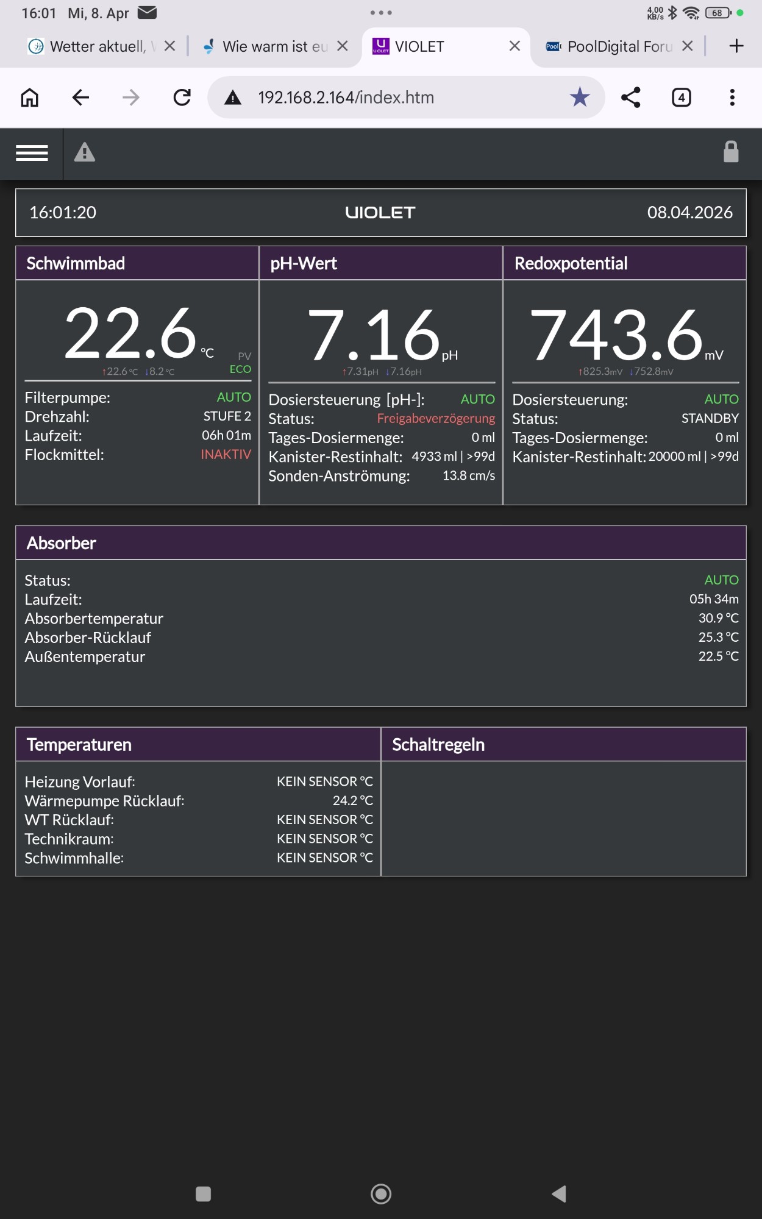Reload the page with refresh icon
762x1219 pixels.
point(182,97)
